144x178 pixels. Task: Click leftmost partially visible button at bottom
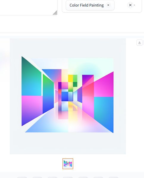point(22,177)
